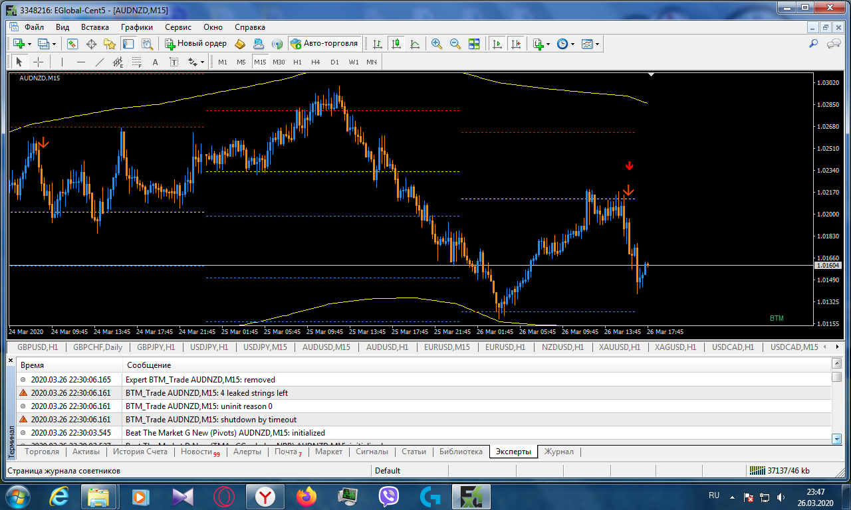
Task: Open the Вставка menu
Action: [x=94, y=27]
